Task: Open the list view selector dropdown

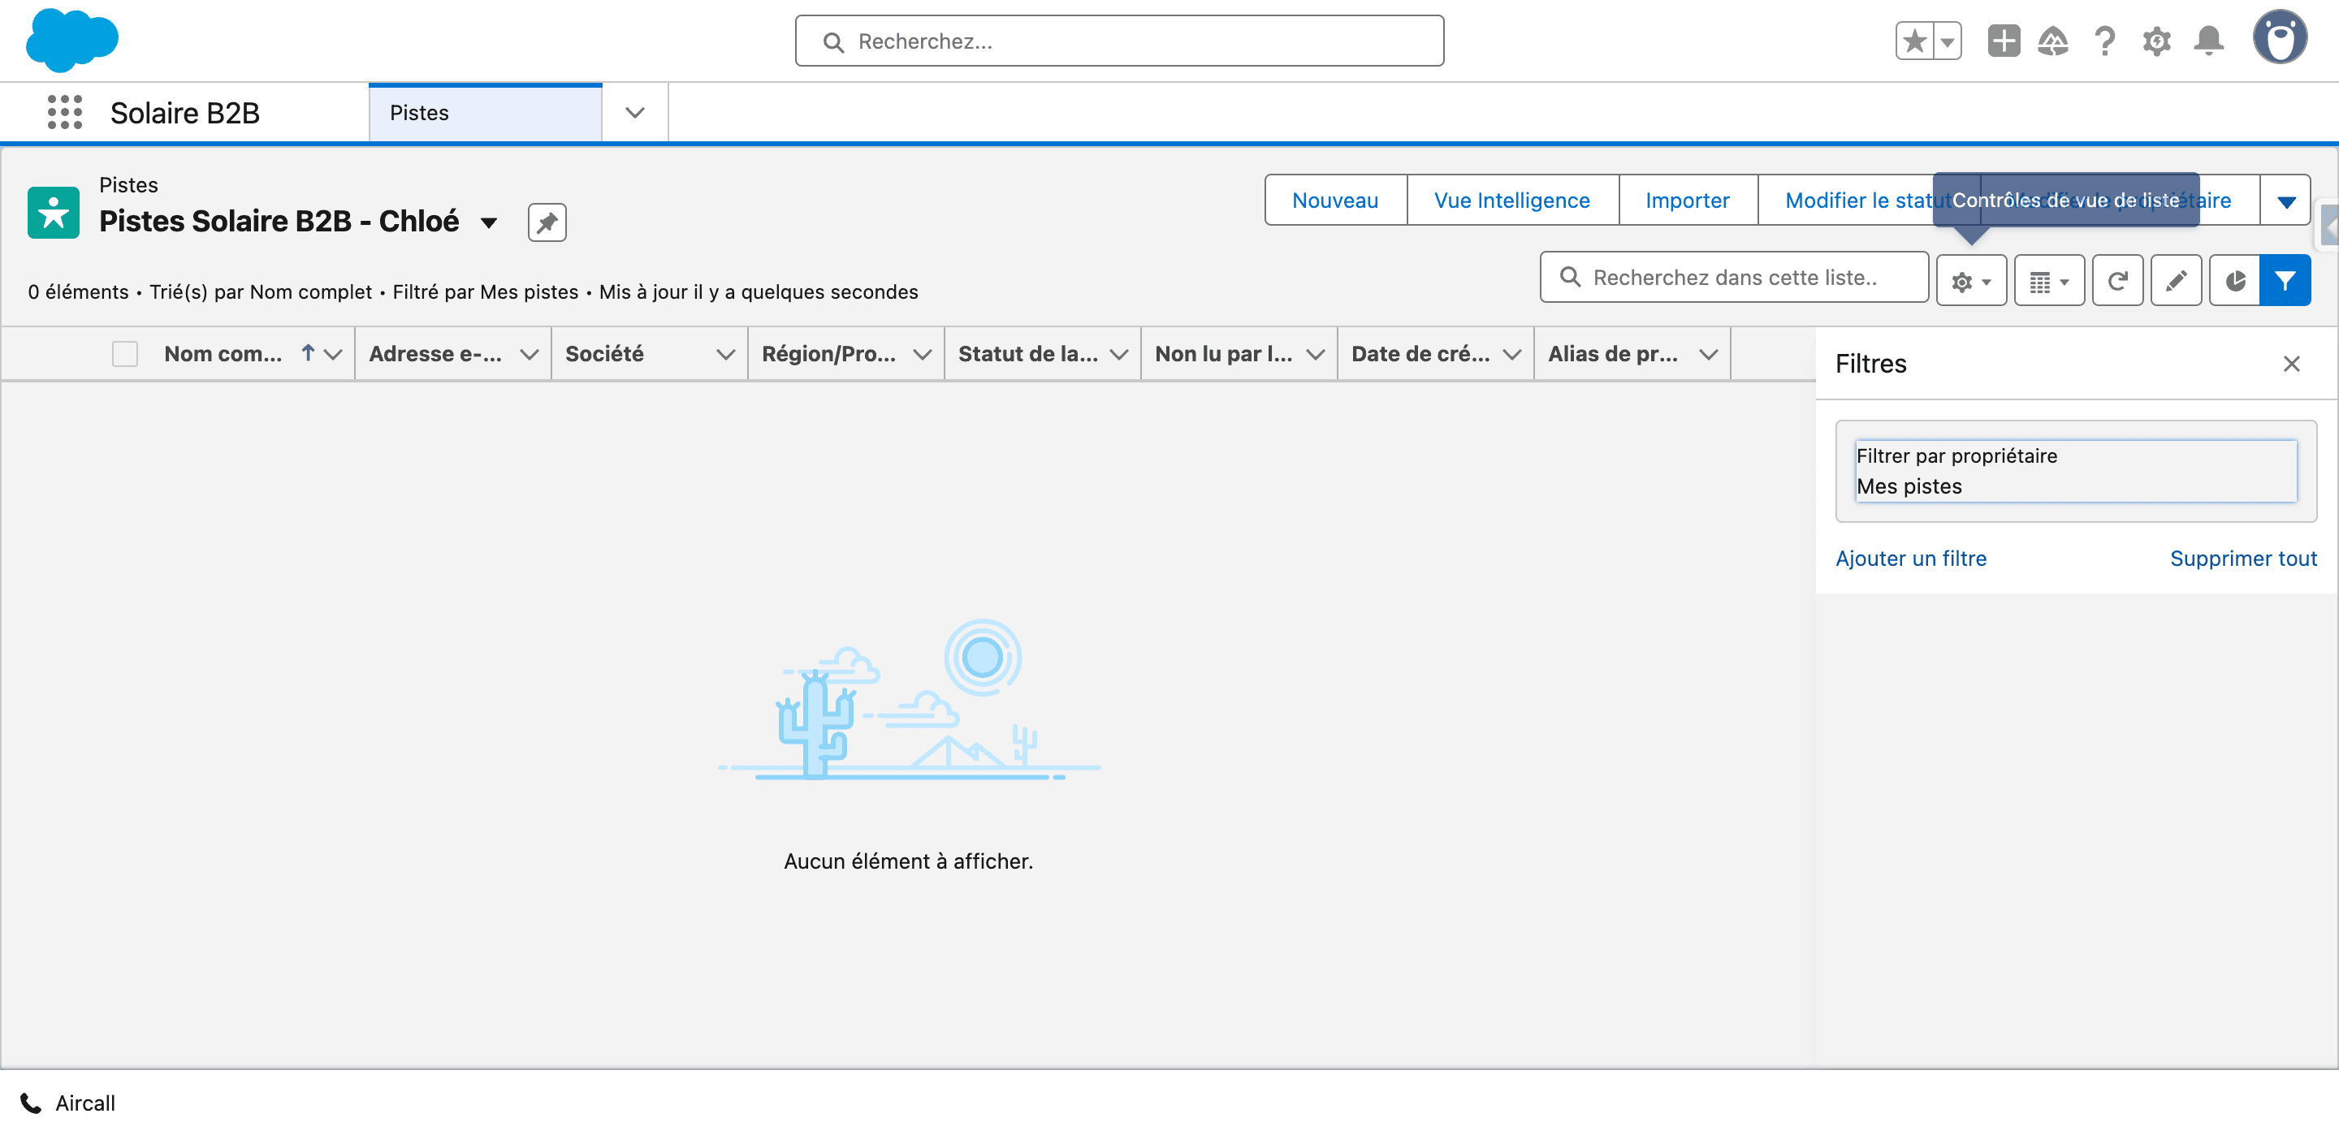Action: click(x=488, y=222)
